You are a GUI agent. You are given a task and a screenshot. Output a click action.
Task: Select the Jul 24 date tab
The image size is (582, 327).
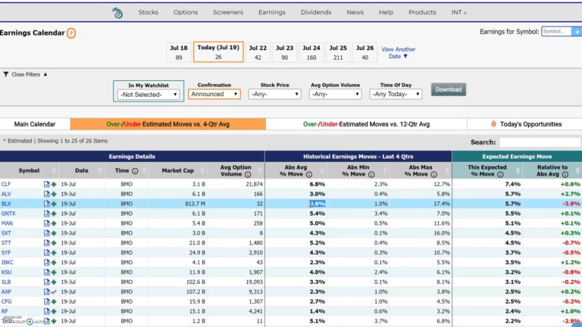click(311, 52)
